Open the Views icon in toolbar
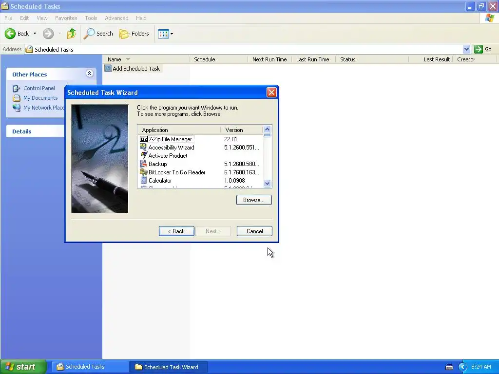 (x=163, y=34)
